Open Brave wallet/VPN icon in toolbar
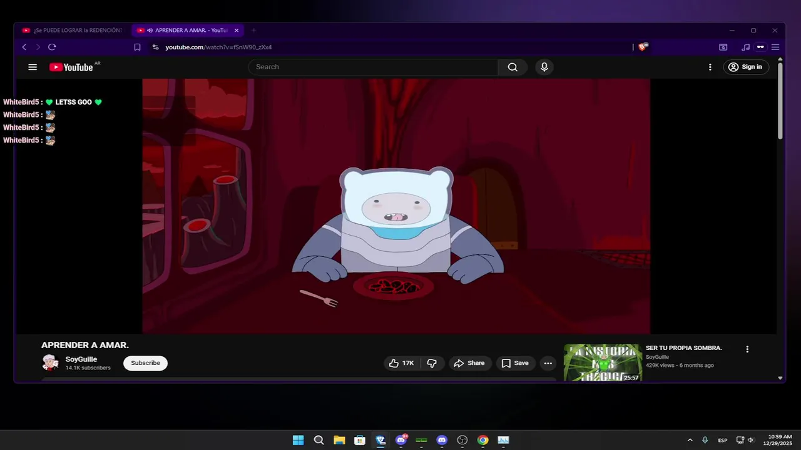The height and width of the screenshot is (450, 801). tap(760, 47)
